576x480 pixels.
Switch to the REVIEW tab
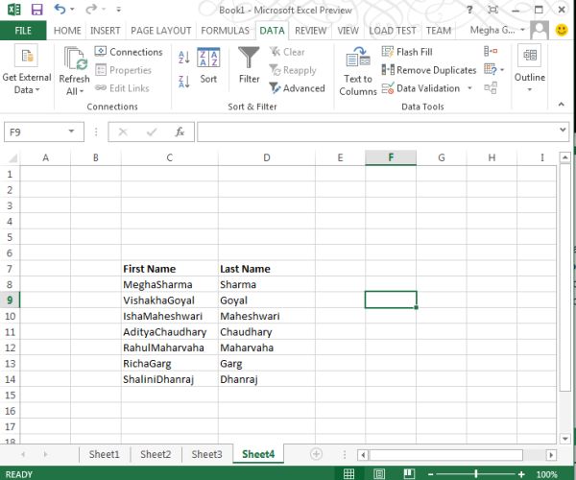click(x=310, y=31)
